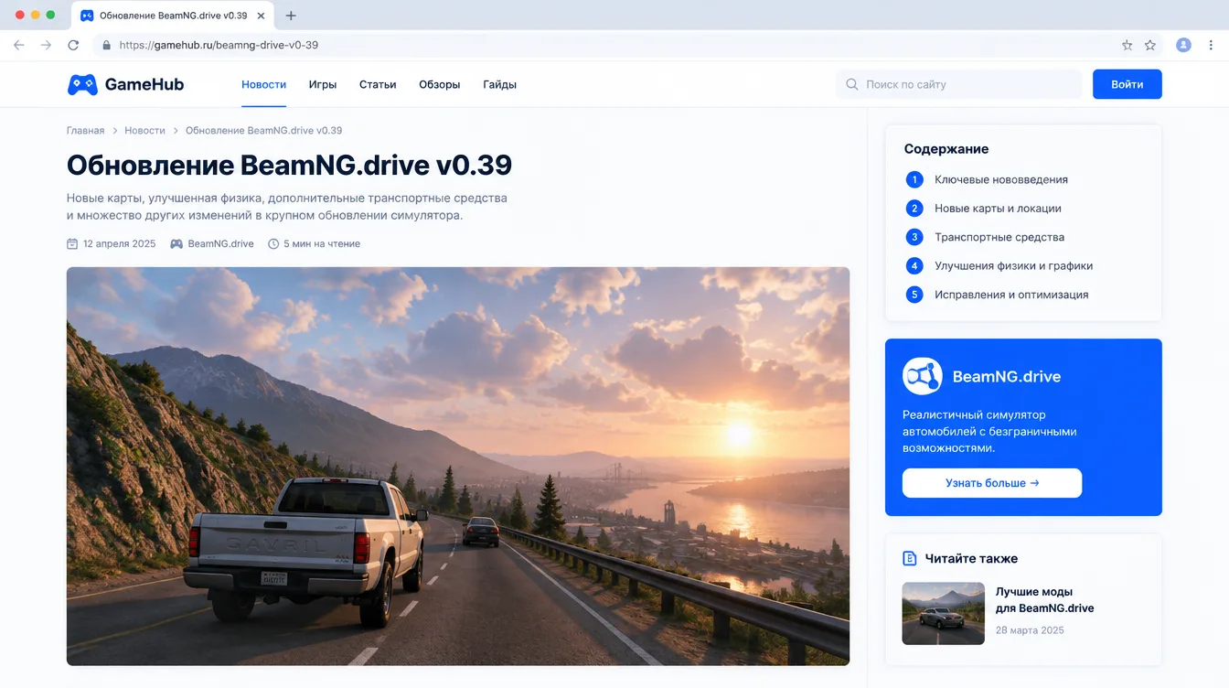
Task: Click the date 12 апреля 2025
Action: tap(120, 244)
